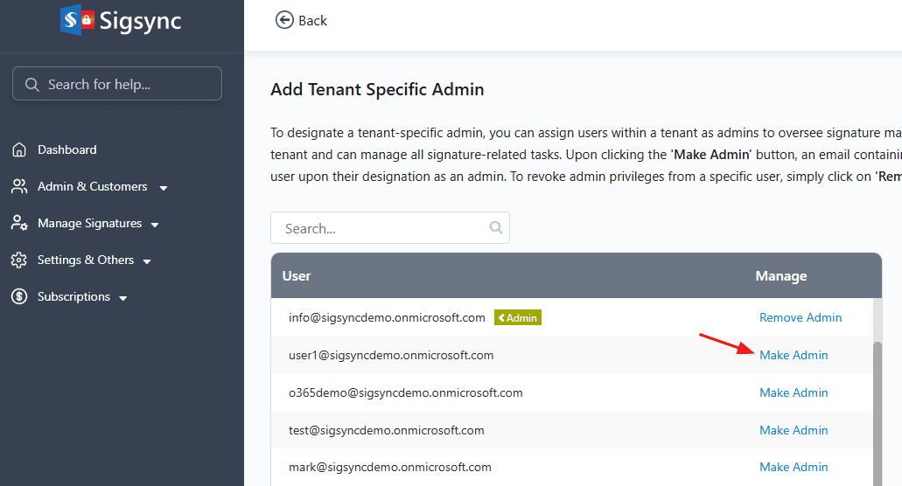902x486 pixels.
Task: Click the Subscriptions dollar icon
Action: [19, 296]
